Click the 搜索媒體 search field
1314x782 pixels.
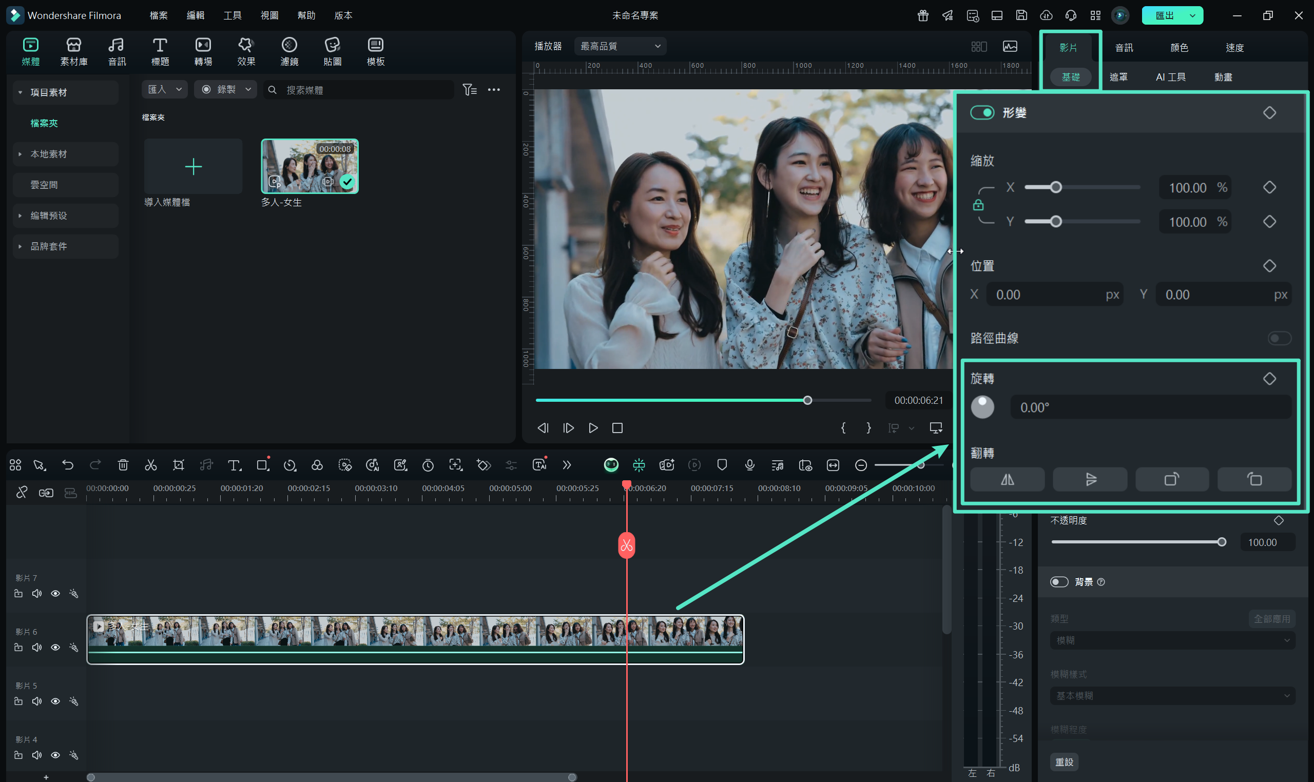pos(358,90)
